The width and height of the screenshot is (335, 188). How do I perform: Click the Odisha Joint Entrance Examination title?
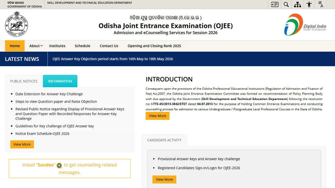coord(166,26)
